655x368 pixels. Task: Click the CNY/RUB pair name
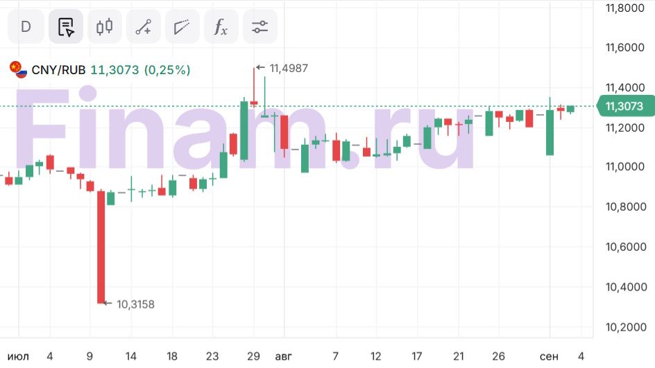click(x=58, y=70)
